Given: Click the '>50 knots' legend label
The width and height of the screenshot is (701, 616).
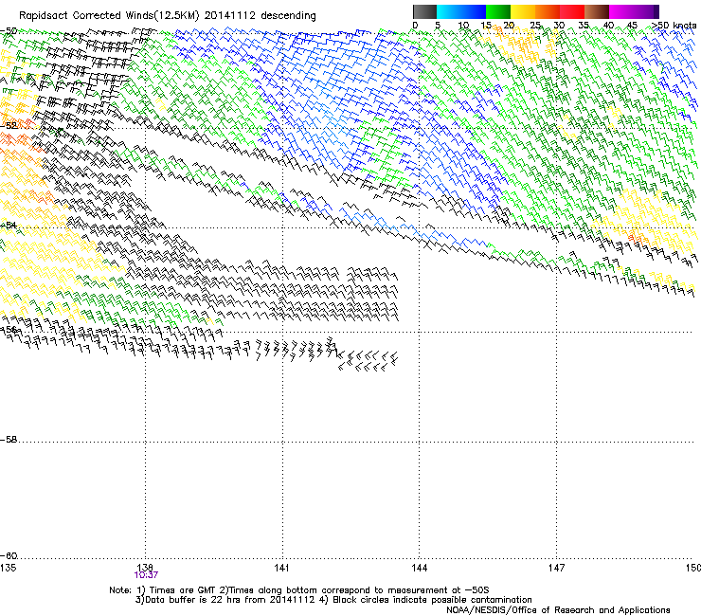Looking at the screenshot, I should (x=674, y=26).
